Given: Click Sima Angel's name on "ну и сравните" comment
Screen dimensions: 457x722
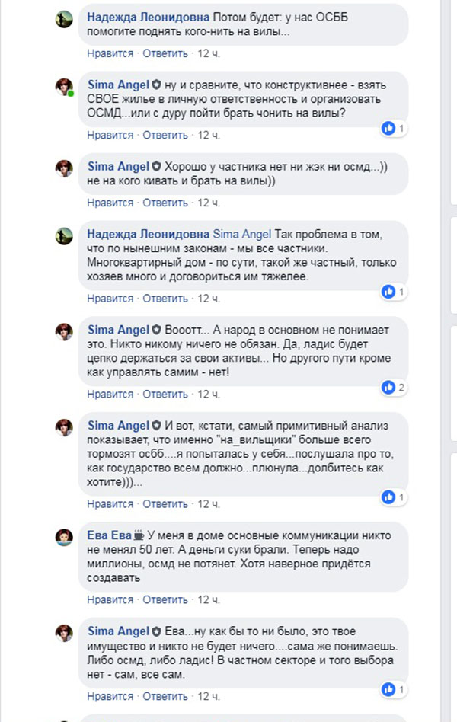Looking at the screenshot, I should (118, 84).
